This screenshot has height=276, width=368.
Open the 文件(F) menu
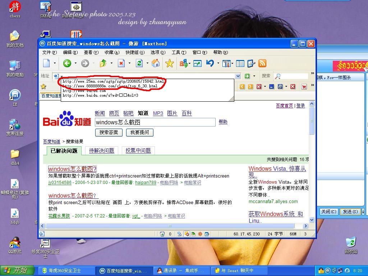(50, 52)
